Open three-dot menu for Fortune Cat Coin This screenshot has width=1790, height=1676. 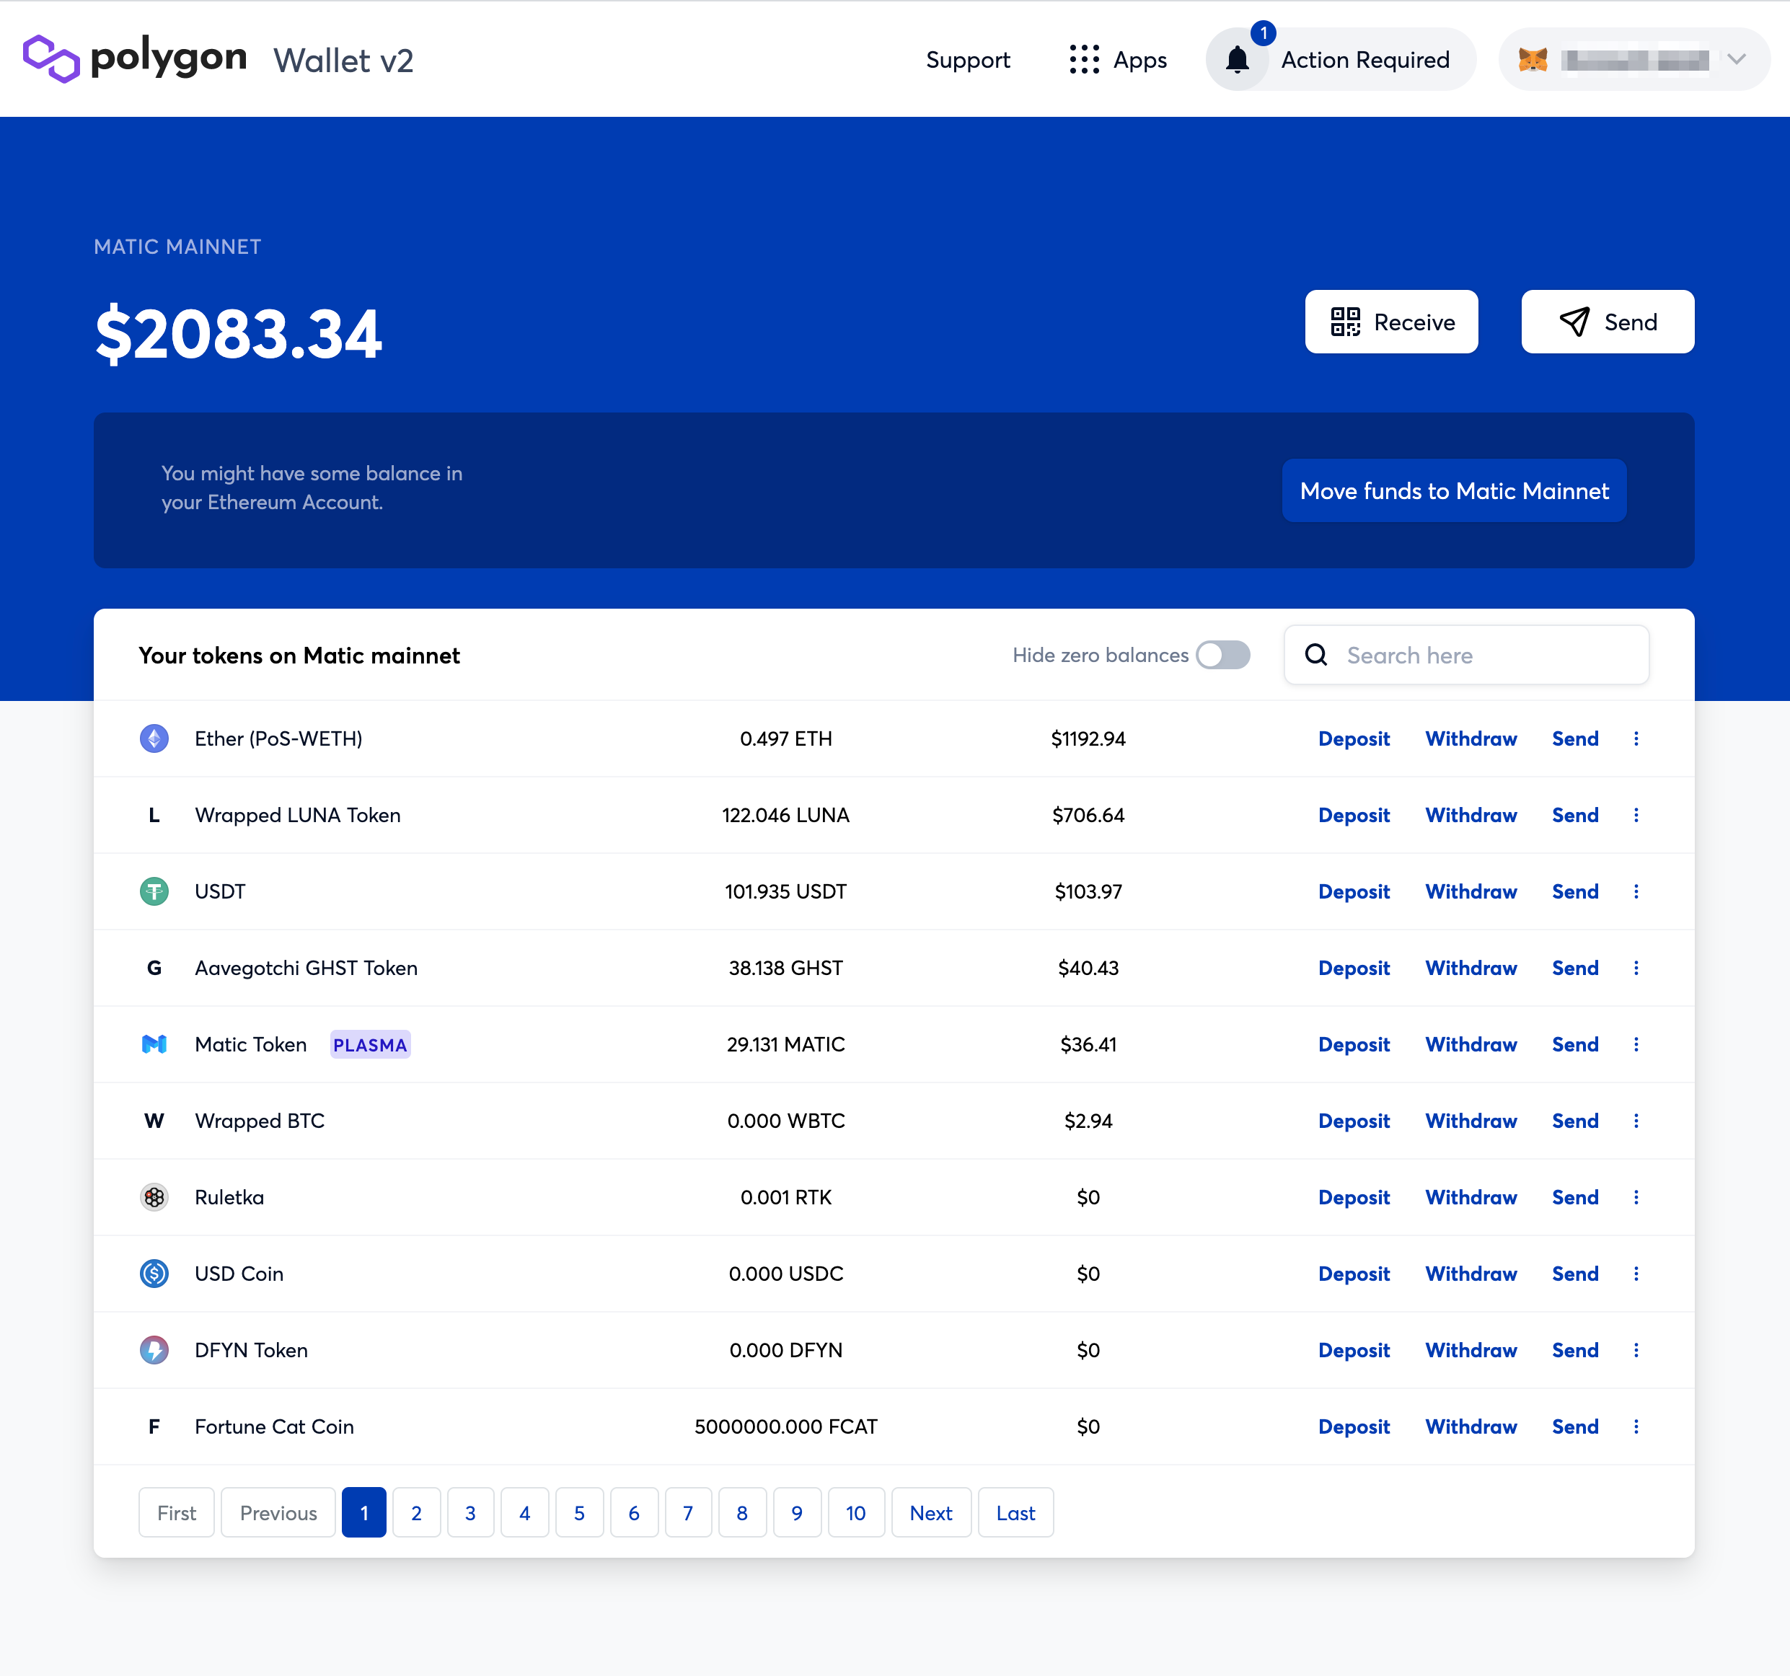tap(1636, 1426)
